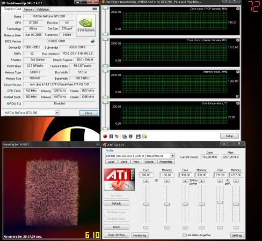Close the Core temperature graph
The width and height of the screenshot is (262, 241).
point(238,103)
